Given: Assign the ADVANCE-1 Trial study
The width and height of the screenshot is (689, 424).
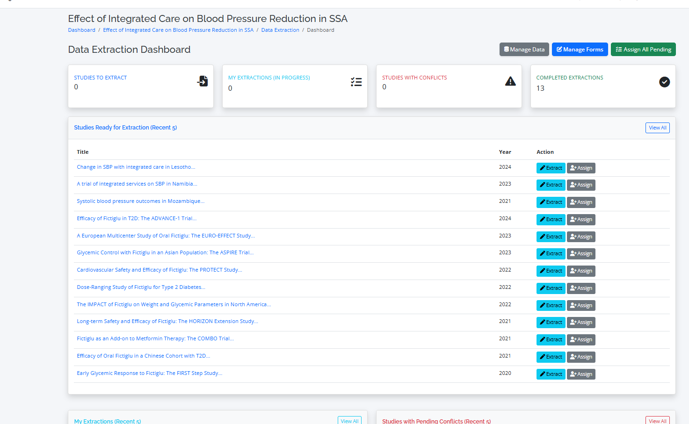Looking at the screenshot, I should [581, 220].
